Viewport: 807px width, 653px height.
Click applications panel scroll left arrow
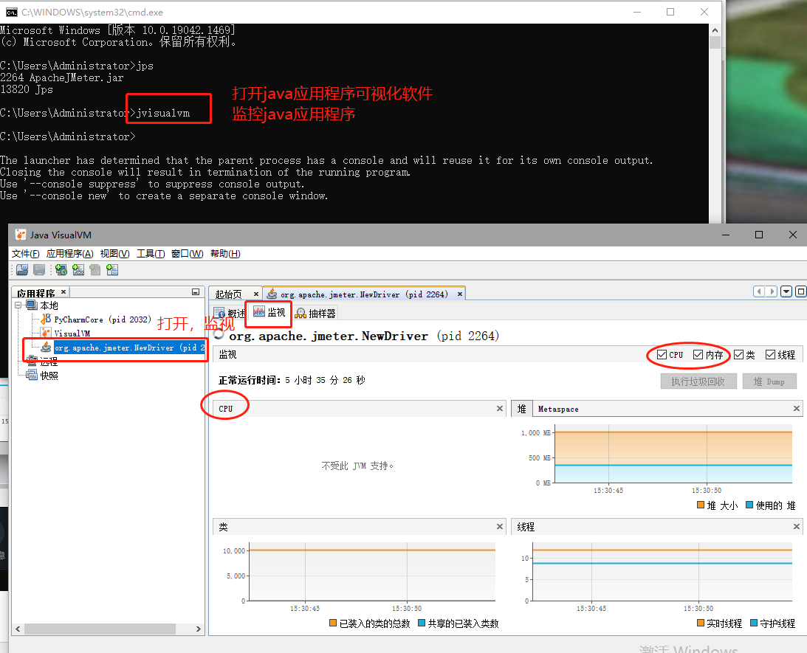pos(18,629)
